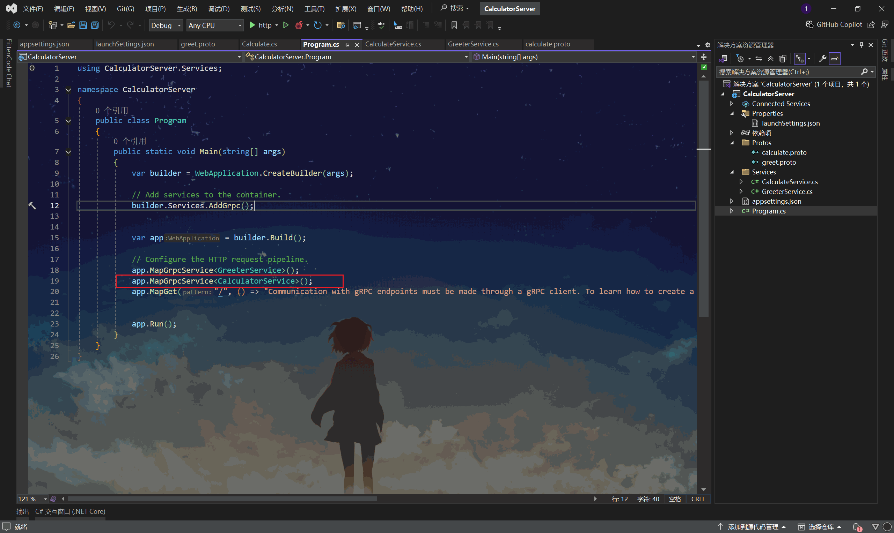Screen dimensions: 894x533
Task: Click the GitHub Copilot icon
Action: [x=809, y=24]
